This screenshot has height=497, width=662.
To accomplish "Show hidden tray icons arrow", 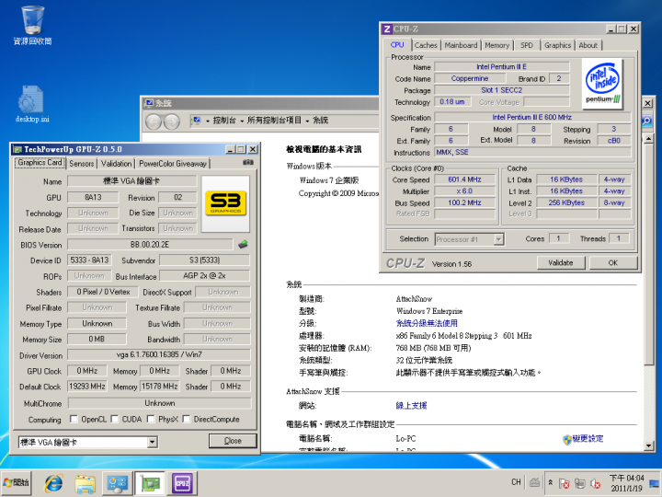I will pos(551,482).
